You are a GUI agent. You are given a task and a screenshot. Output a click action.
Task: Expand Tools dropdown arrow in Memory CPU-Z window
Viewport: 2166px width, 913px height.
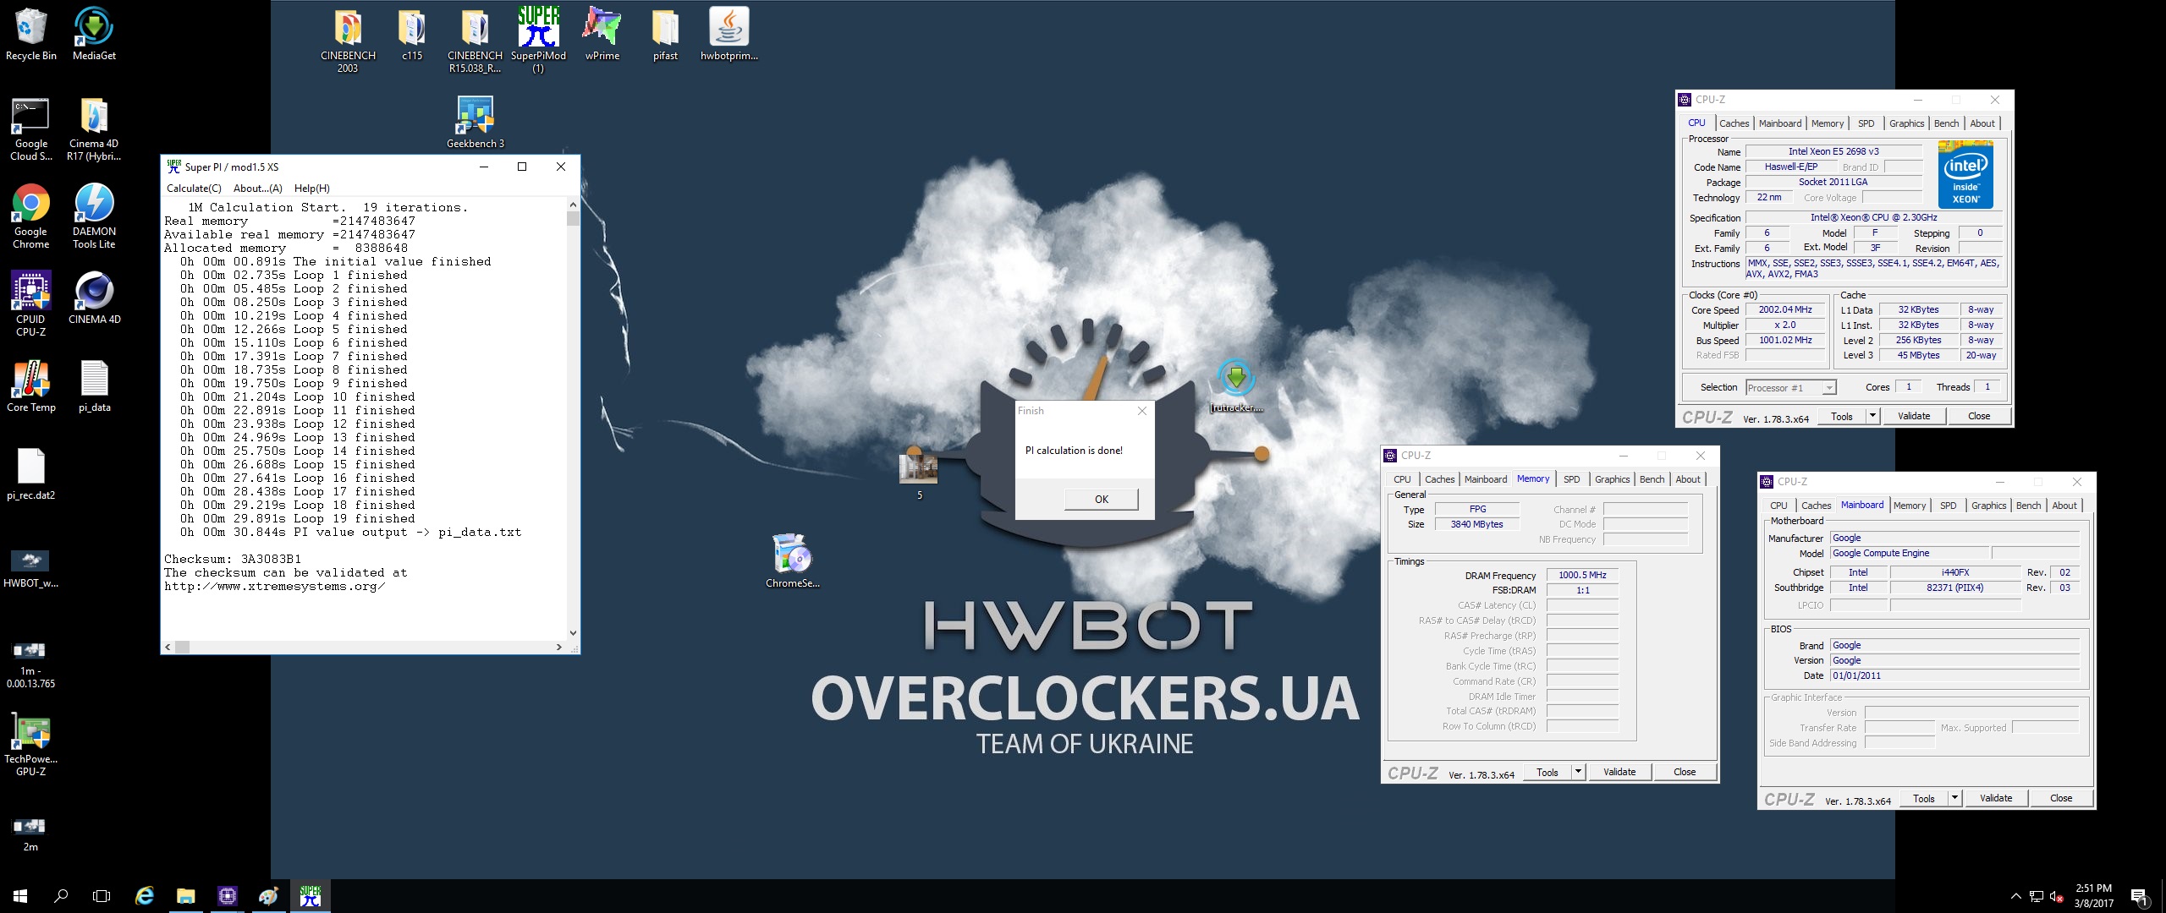pyautogui.click(x=1578, y=772)
